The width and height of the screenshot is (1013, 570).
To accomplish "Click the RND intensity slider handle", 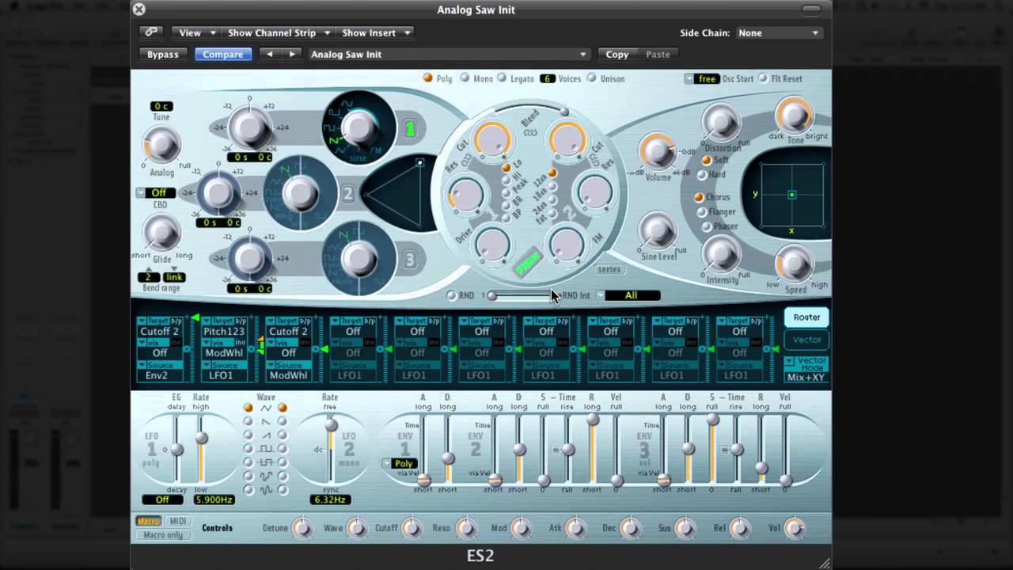I will click(492, 295).
